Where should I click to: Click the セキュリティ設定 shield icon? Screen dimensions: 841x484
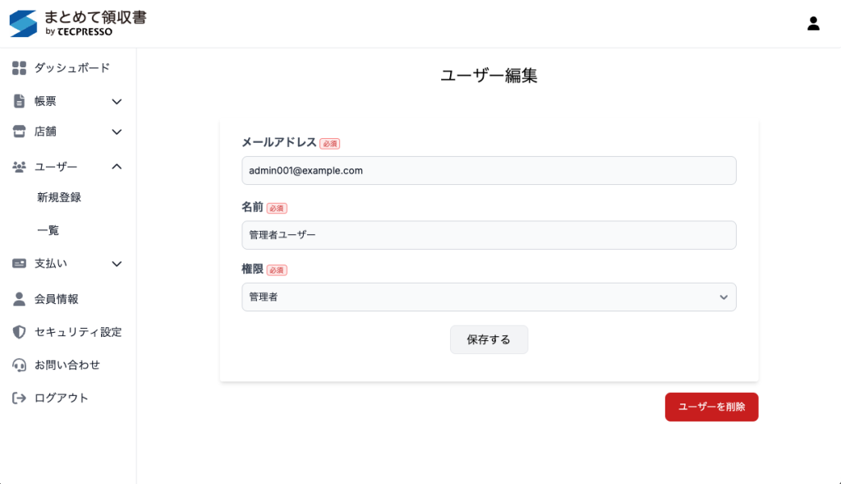click(20, 332)
